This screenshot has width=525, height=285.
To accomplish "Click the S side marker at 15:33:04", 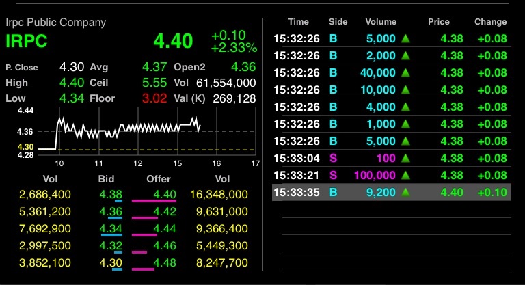I will point(333,158).
